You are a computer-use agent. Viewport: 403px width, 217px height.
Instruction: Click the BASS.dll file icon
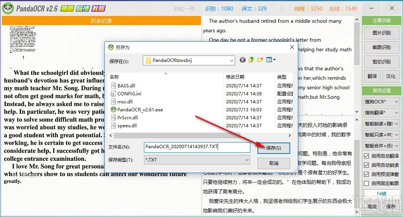click(113, 86)
